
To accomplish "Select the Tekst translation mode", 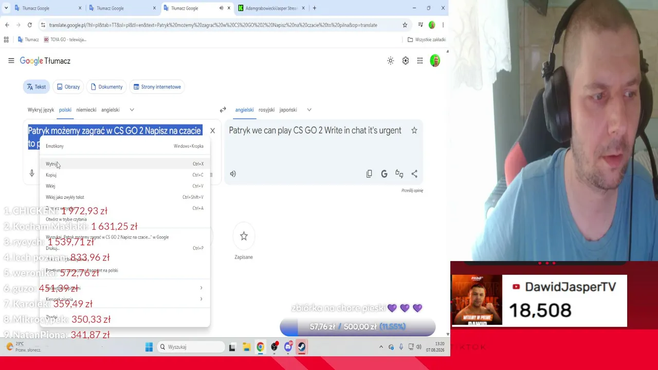I will coord(36,87).
